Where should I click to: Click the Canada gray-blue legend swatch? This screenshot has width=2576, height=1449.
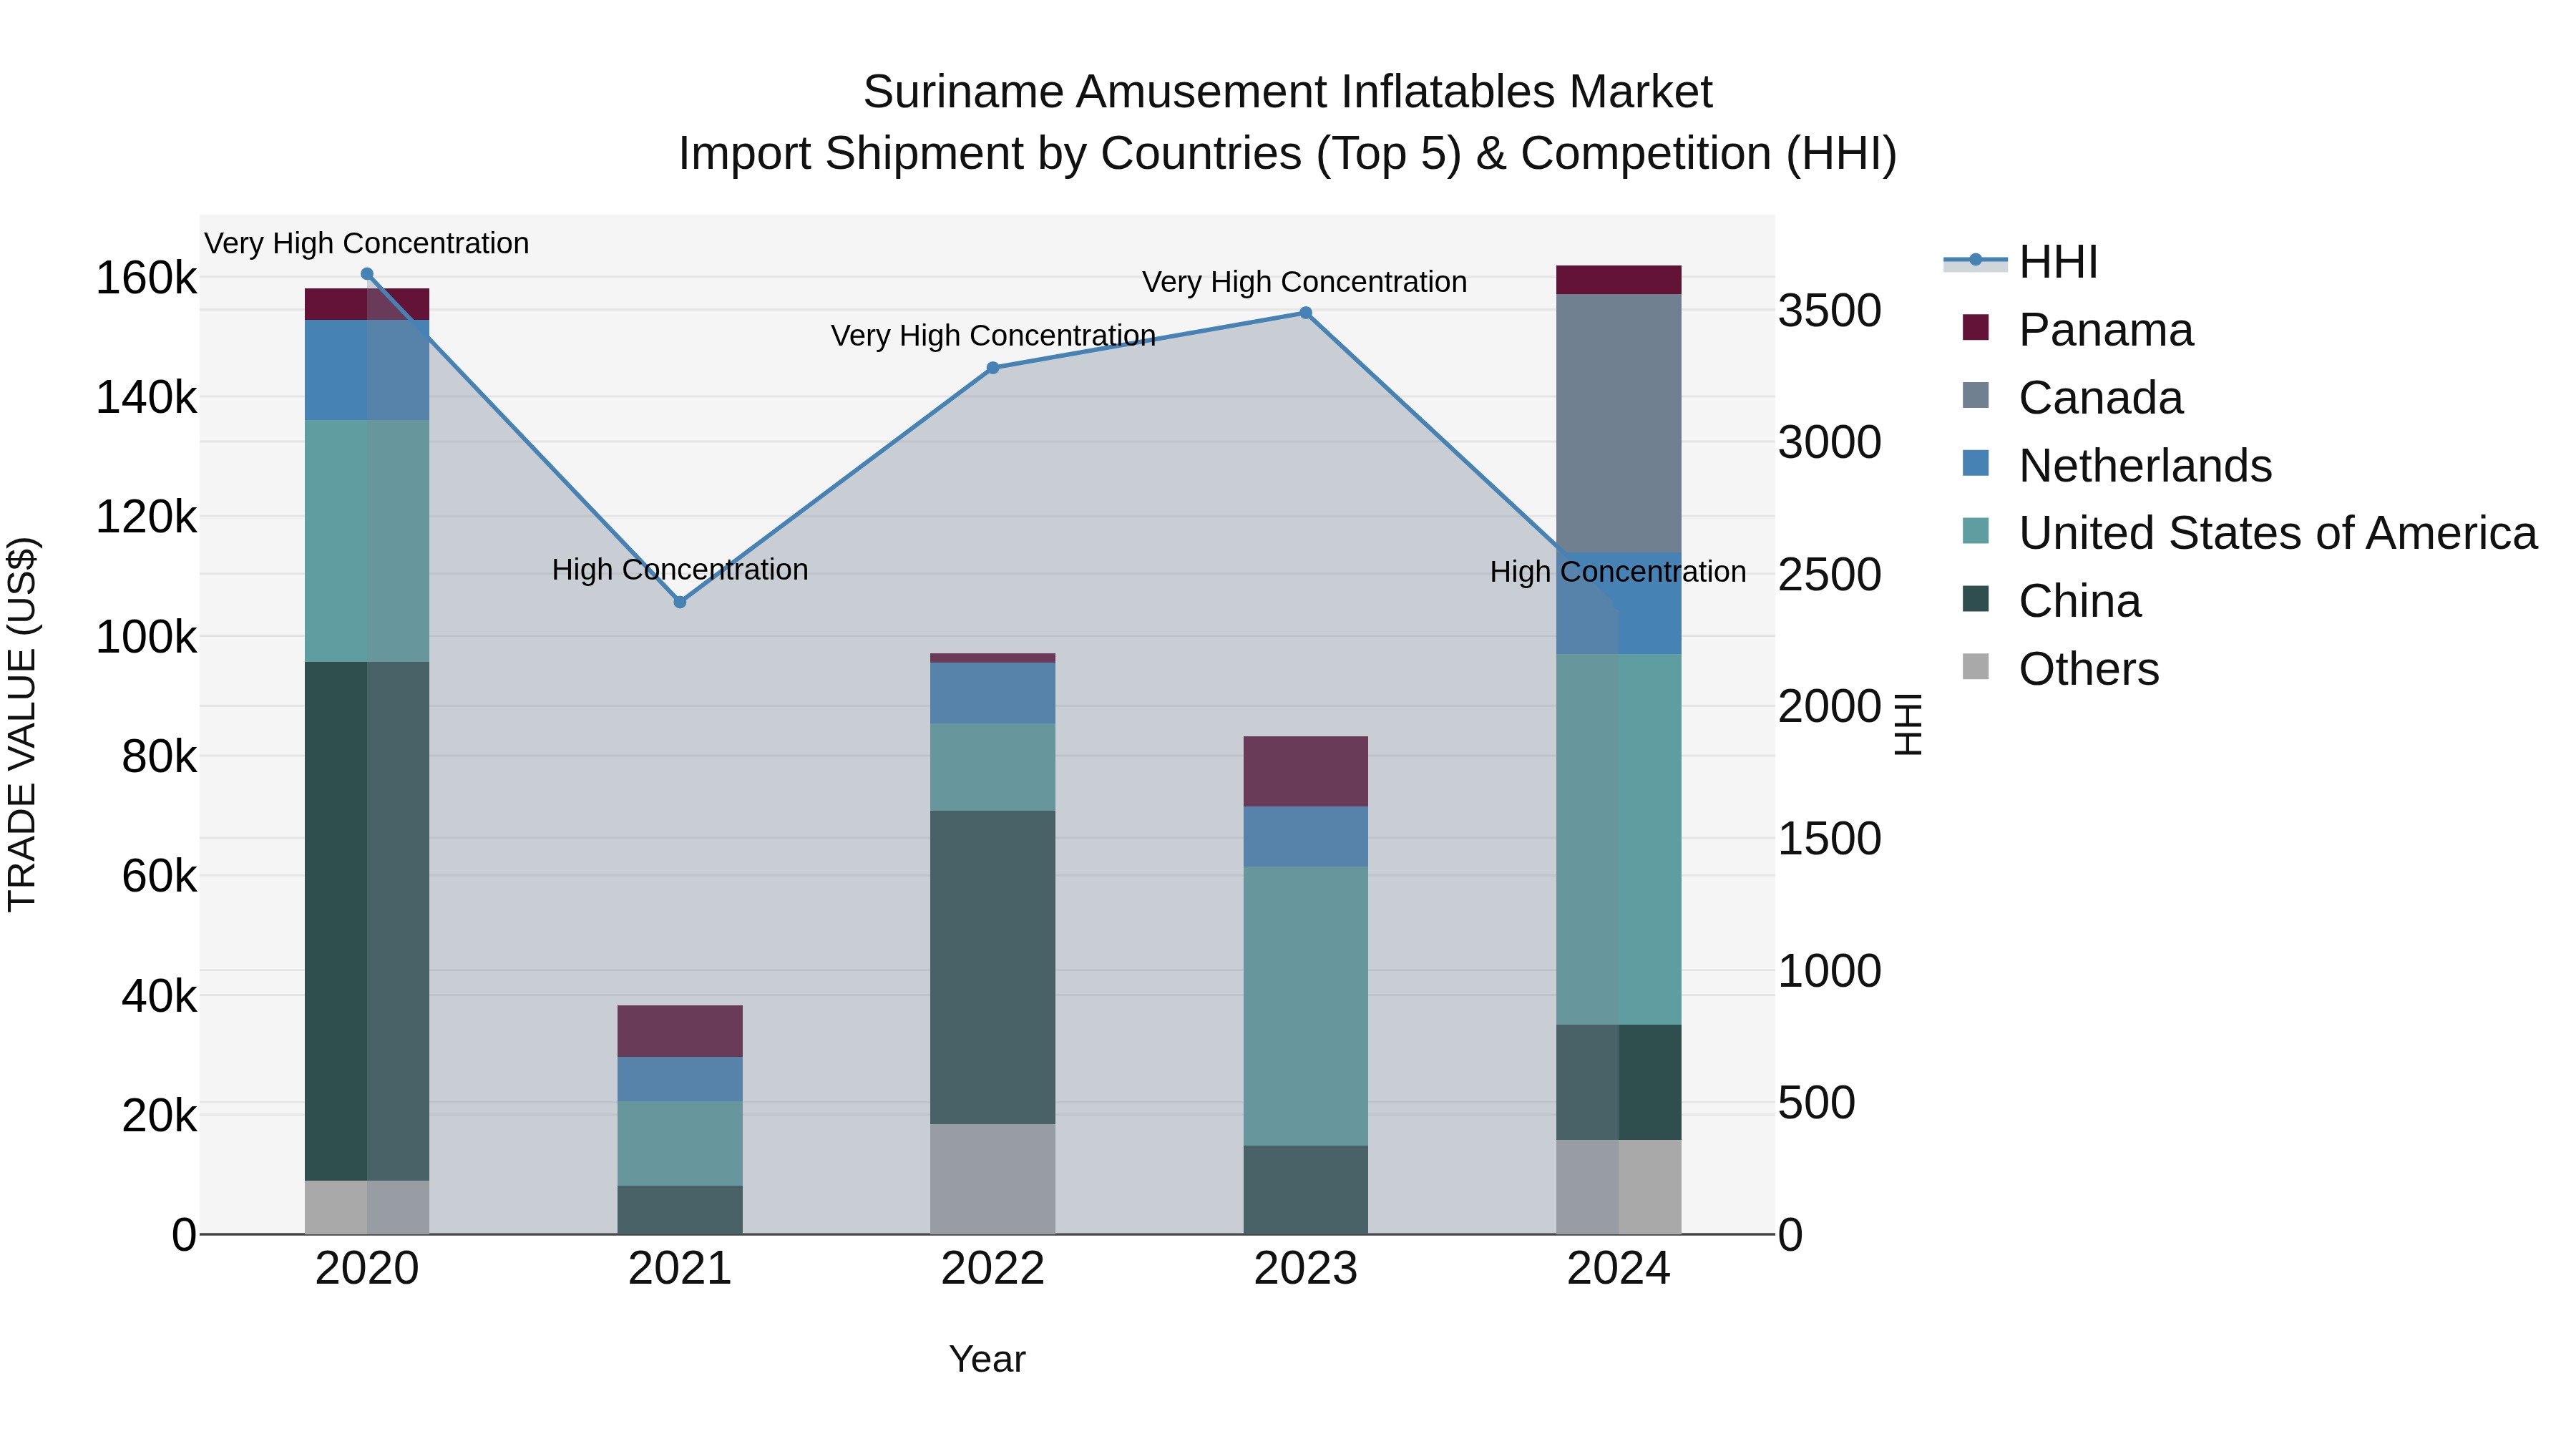(1976, 395)
